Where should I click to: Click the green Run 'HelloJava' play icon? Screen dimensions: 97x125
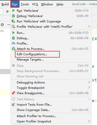tap(13, 11)
